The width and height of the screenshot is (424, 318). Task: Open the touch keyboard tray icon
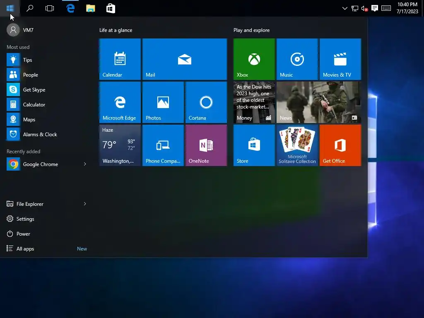[x=386, y=8]
